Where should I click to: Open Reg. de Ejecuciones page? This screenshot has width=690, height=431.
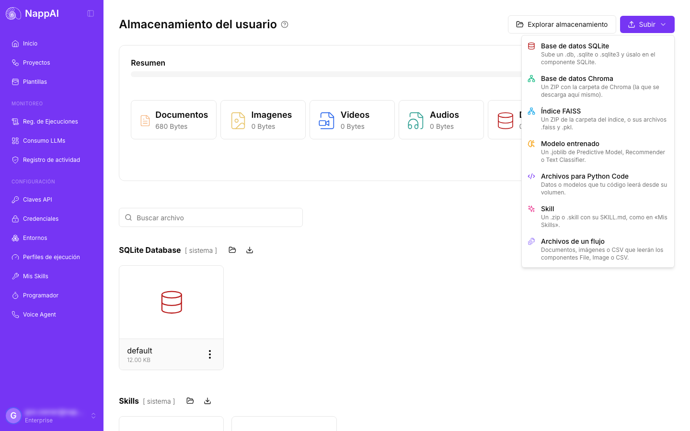[52, 122]
